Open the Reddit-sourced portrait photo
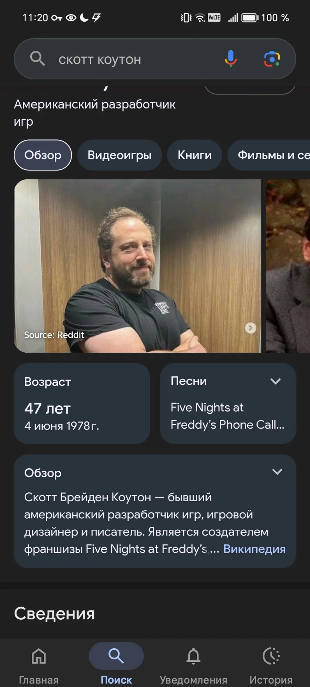Screen dimensions: 310x687 [x=138, y=266]
